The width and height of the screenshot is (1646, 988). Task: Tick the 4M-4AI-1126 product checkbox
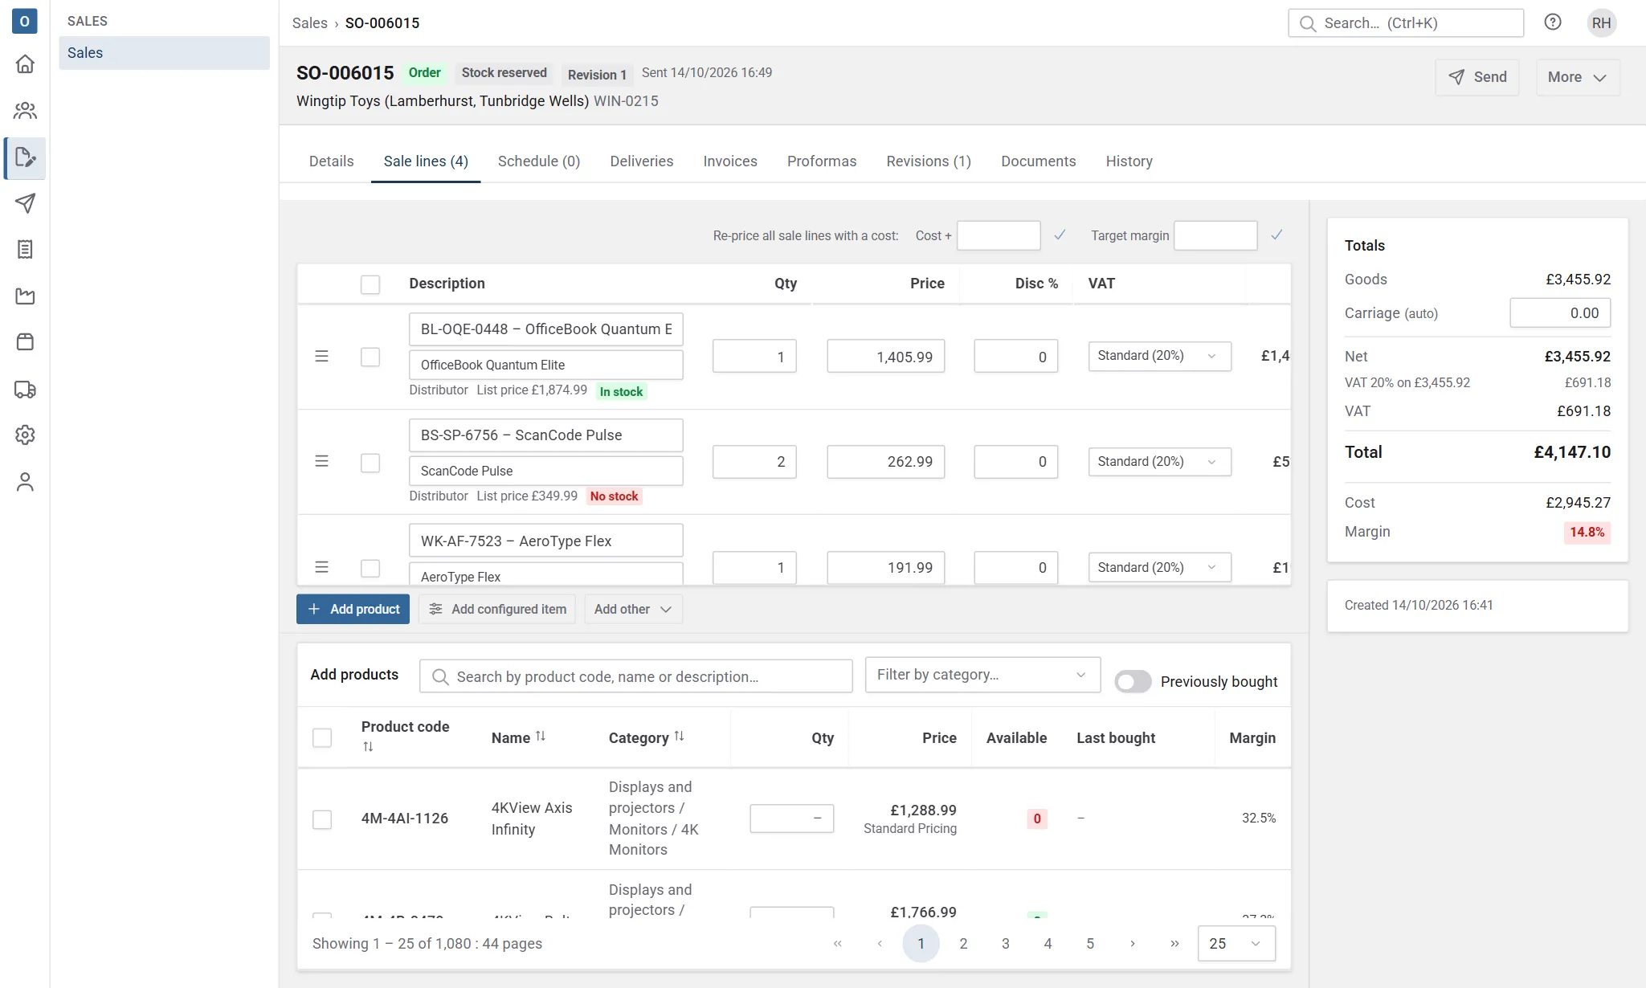click(x=322, y=819)
